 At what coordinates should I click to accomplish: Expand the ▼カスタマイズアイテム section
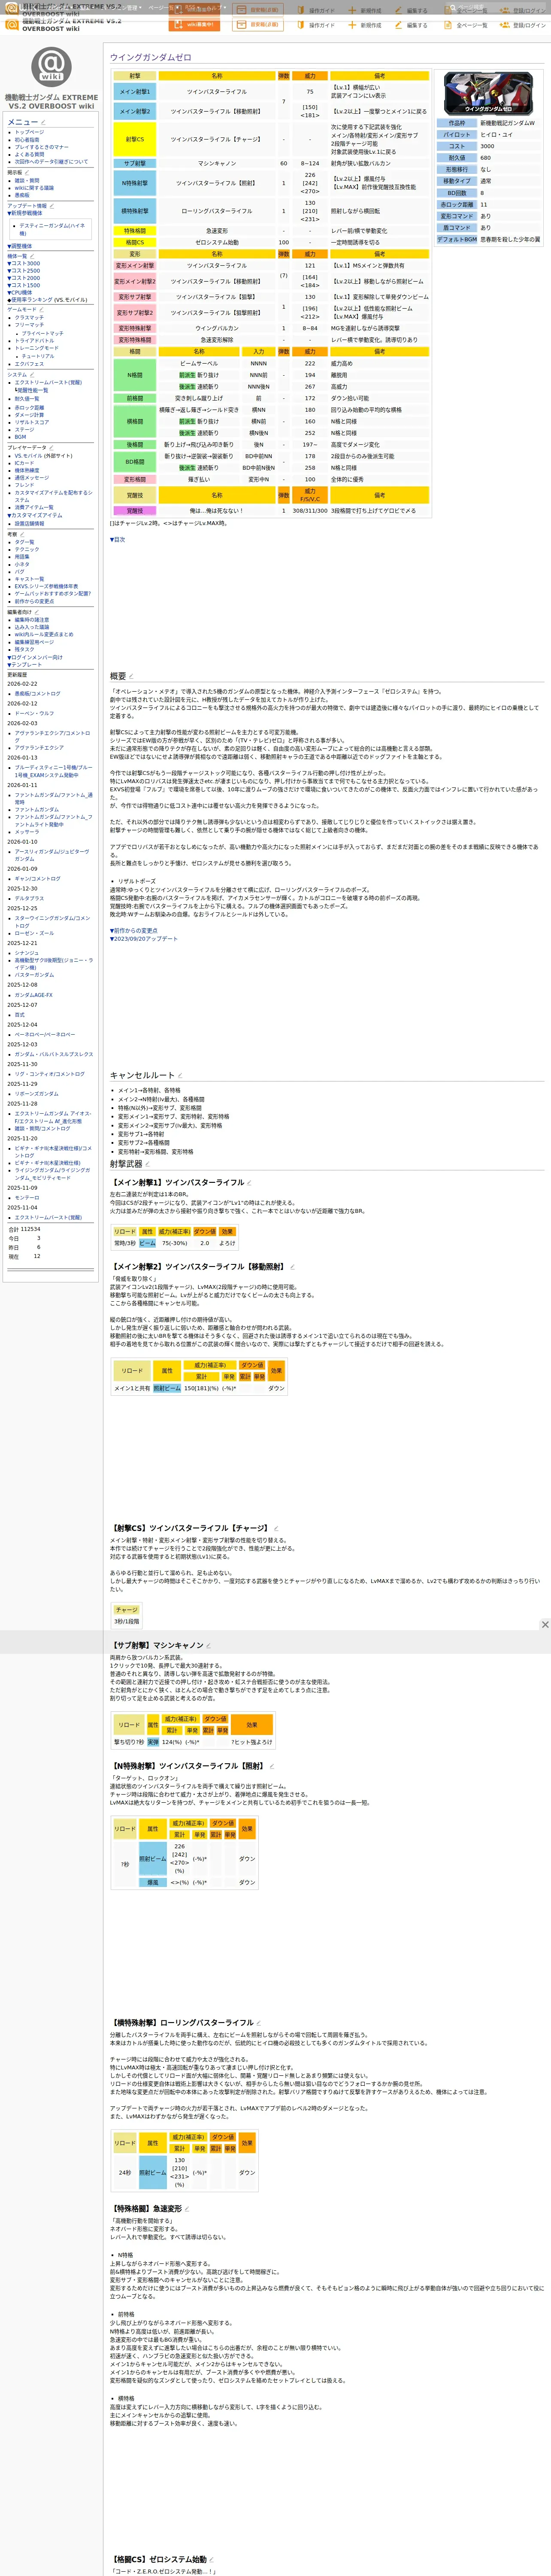(x=35, y=516)
